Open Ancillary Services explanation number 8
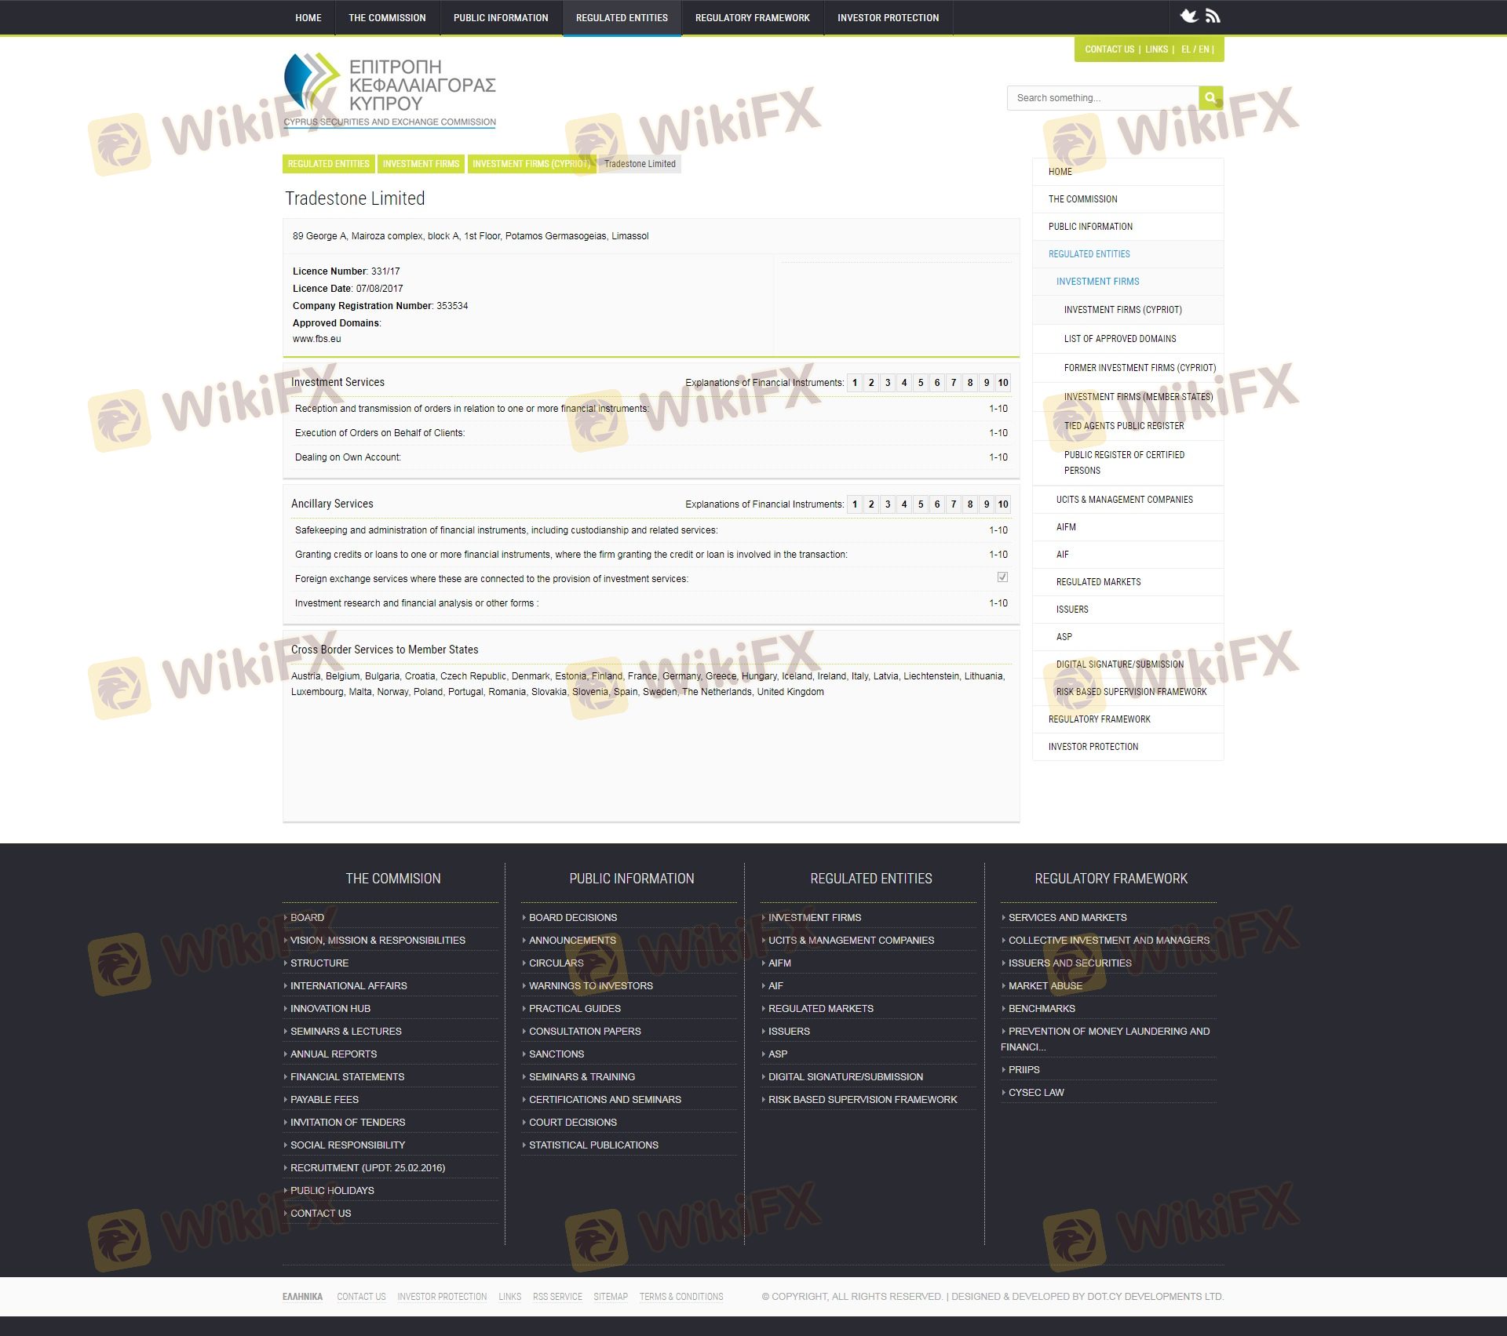Screen dimensions: 1507x1336 pos(970,504)
